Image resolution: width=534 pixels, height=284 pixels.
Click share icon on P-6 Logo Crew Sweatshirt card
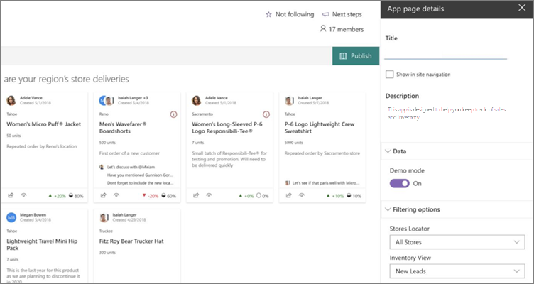288,195
